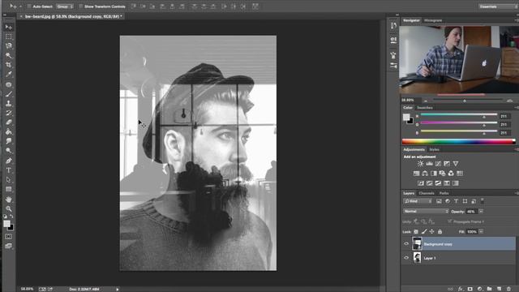This screenshot has height=292, width=519.
Task: Select the Rectangle shape tool
Action: 9,189
